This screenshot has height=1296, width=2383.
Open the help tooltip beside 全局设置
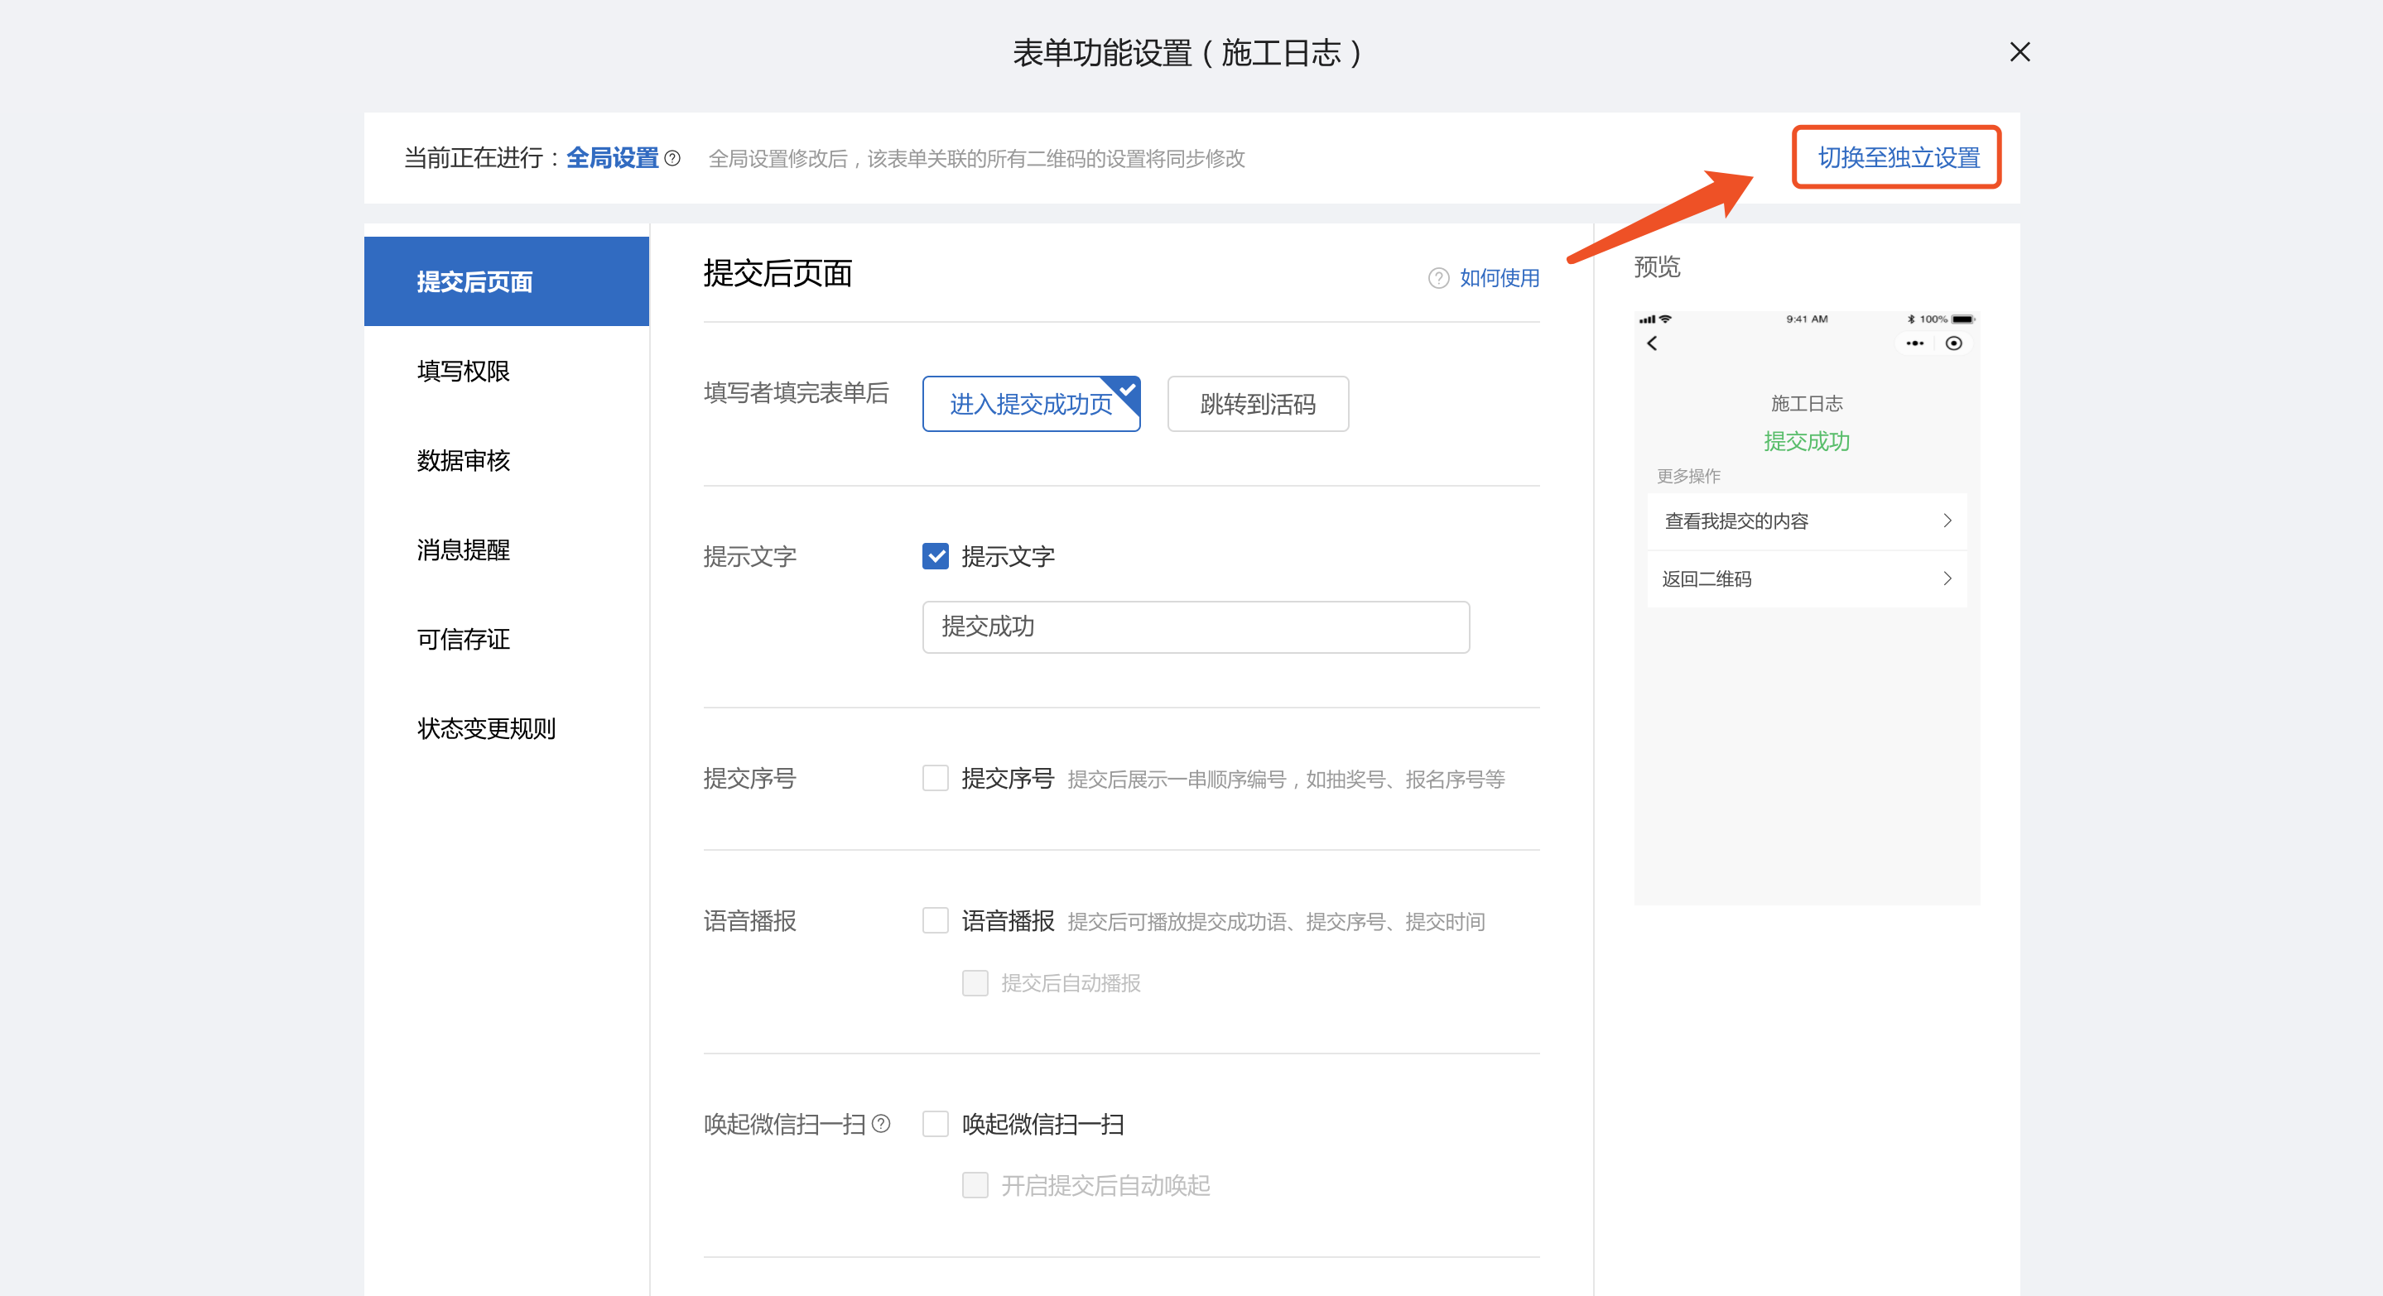tap(672, 159)
